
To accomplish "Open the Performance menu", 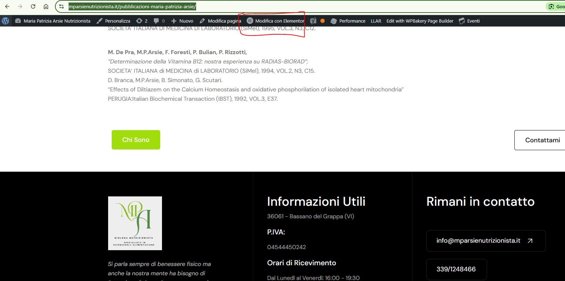I will [348, 21].
